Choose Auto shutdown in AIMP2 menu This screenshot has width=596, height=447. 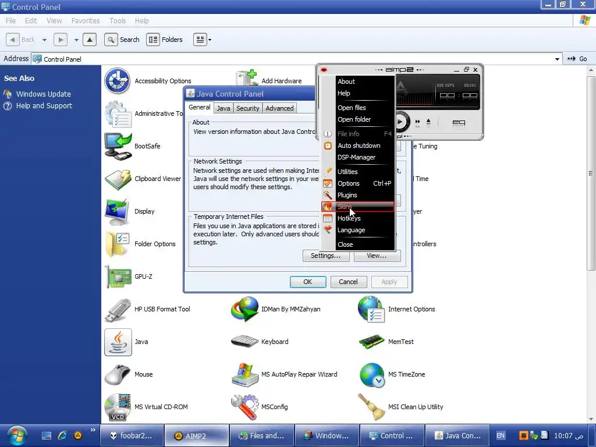(x=359, y=146)
